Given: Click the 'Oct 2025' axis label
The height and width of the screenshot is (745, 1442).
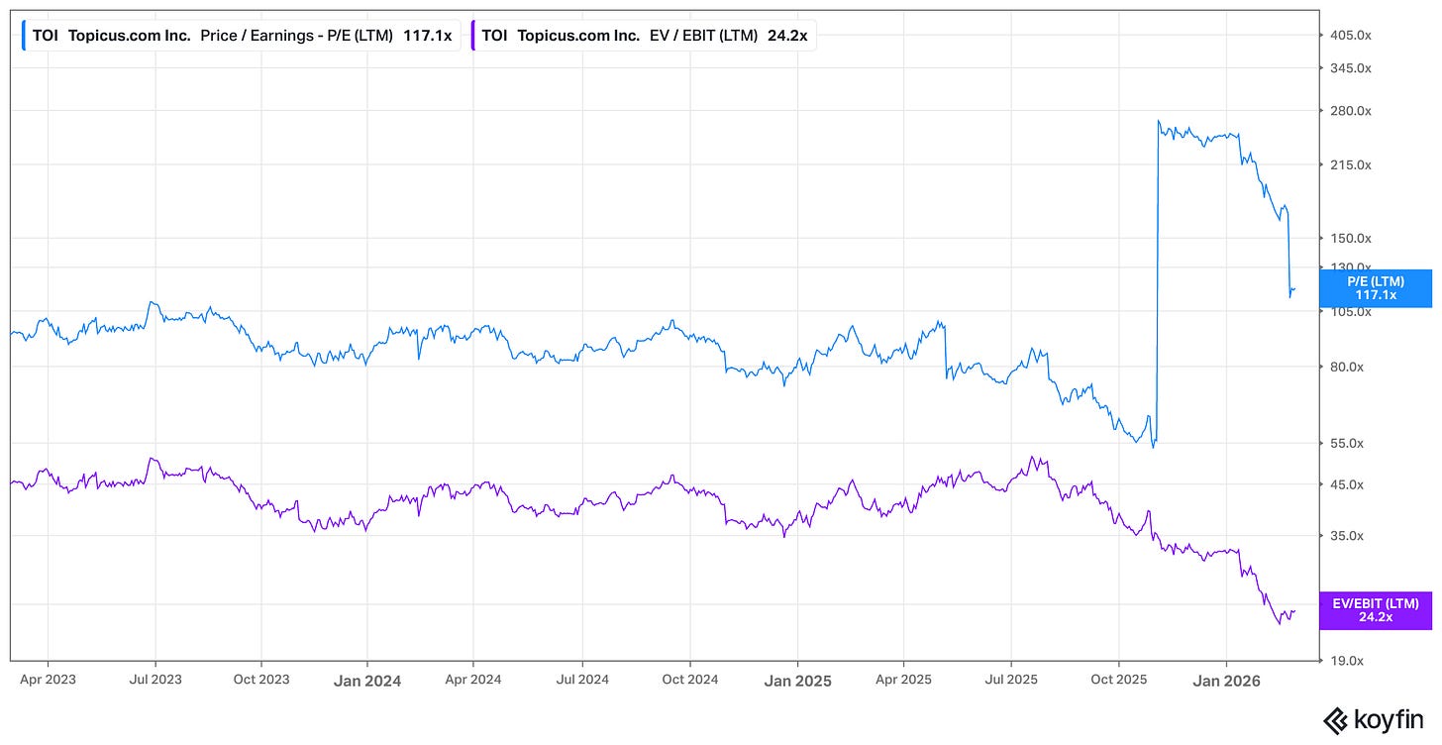Looking at the screenshot, I should (x=1118, y=680).
